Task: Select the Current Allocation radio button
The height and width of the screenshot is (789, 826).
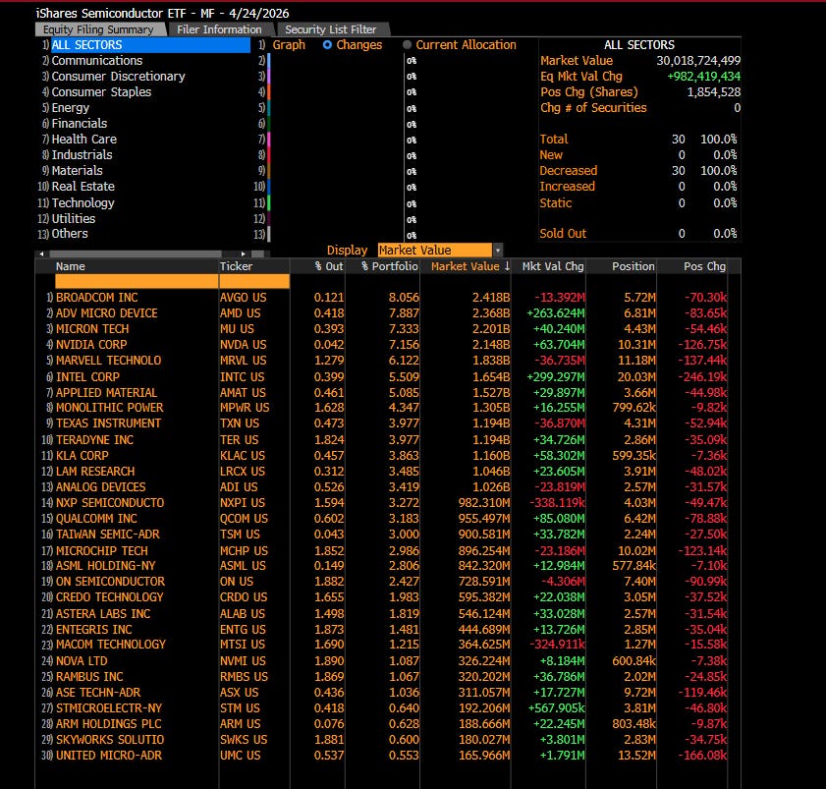Action: point(408,45)
